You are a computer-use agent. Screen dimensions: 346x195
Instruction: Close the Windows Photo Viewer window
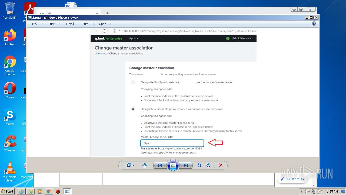tap(316, 18)
